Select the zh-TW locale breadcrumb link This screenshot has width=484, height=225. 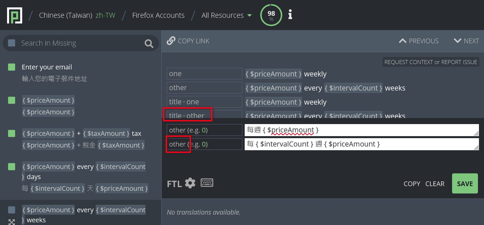pyautogui.click(x=105, y=15)
